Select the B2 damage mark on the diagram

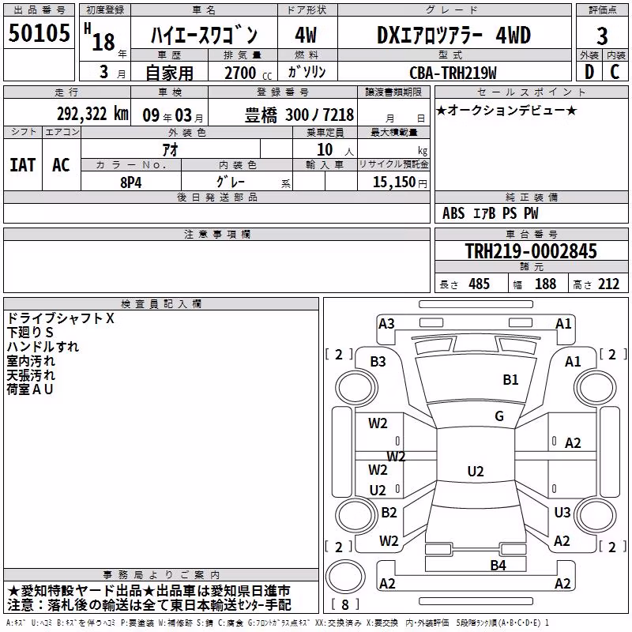click(x=389, y=512)
